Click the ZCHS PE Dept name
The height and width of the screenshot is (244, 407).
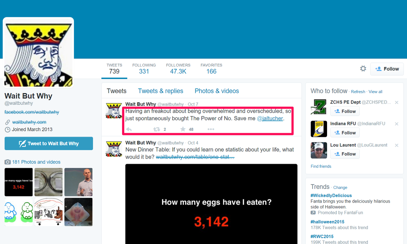(345, 102)
